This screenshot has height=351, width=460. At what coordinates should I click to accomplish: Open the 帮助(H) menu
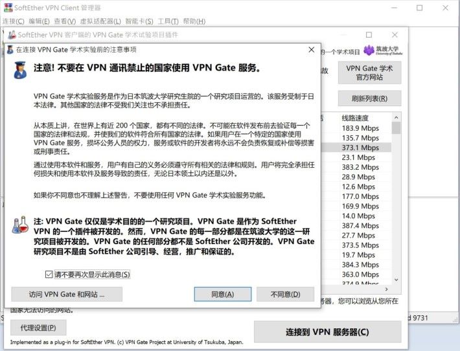[x=194, y=21]
